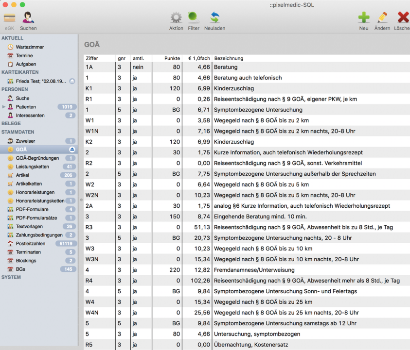
Task: Select the R1 Reiseentschädigung row
Action: click(x=247, y=99)
